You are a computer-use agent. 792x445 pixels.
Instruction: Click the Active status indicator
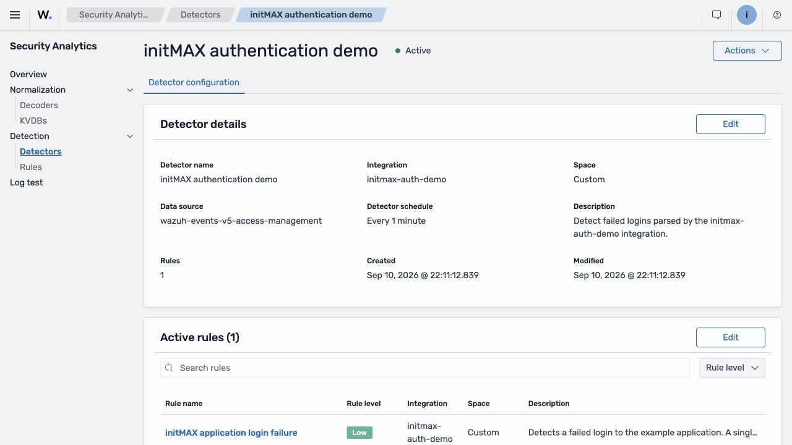pyautogui.click(x=413, y=51)
